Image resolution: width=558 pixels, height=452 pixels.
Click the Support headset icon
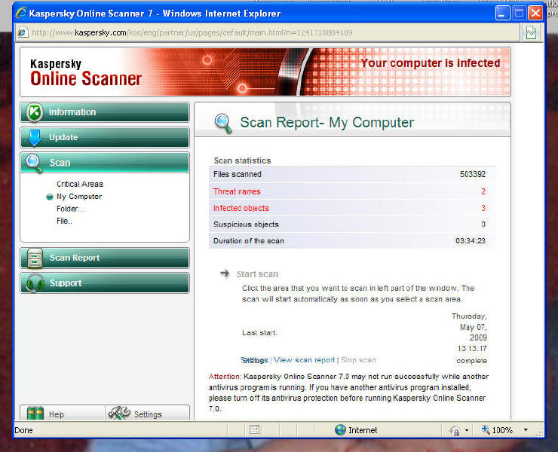click(34, 283)
